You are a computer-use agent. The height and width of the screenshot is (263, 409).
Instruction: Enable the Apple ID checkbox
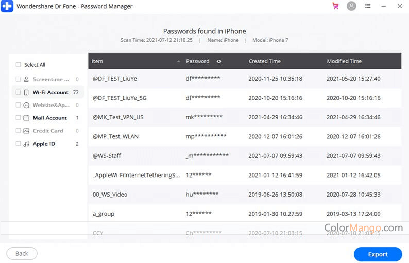point(19,144)
